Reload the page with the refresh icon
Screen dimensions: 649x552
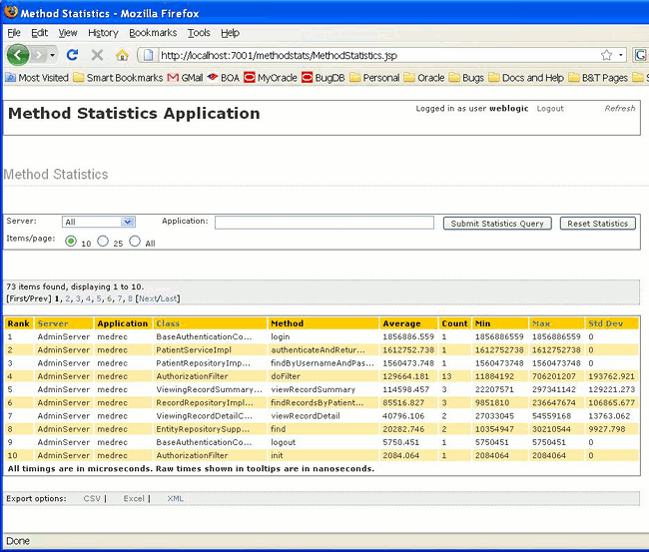(72, 55)
